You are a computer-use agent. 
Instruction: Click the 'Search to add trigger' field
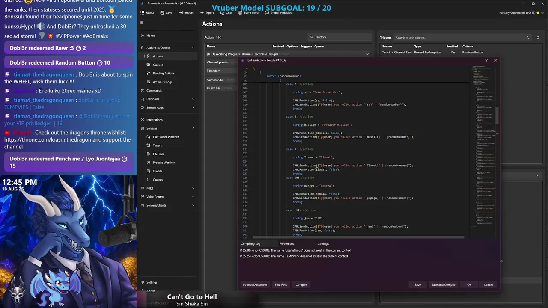click(460, 38)
